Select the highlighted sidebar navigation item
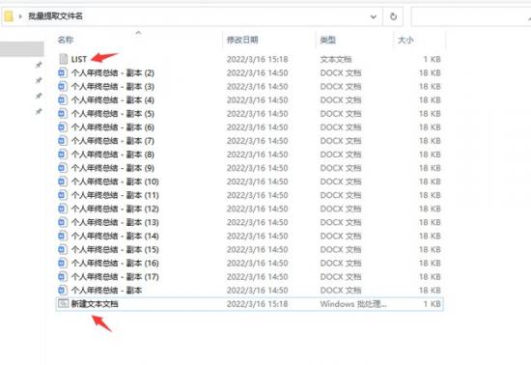 pos(21,48)
